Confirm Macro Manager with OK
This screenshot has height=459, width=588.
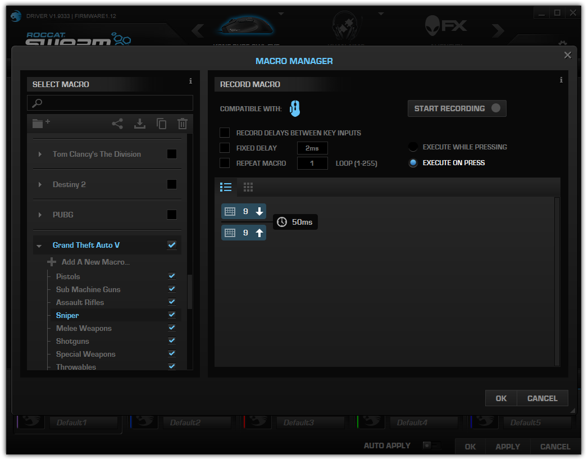[501, 398]
